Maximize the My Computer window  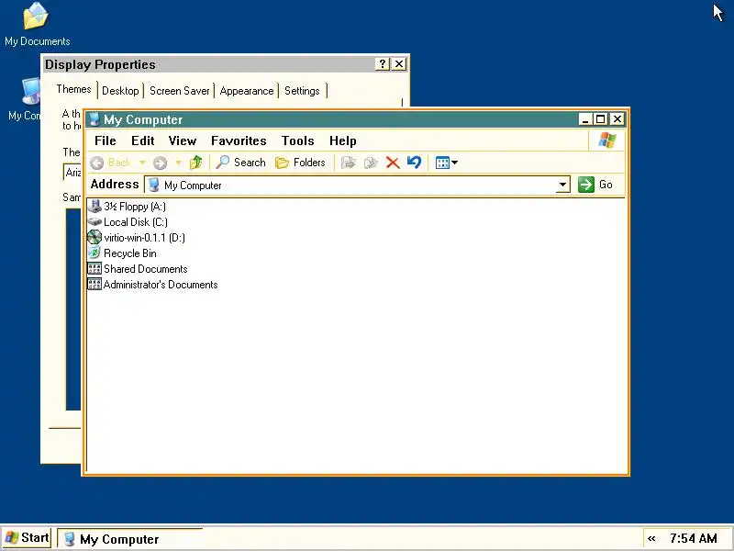601,119
